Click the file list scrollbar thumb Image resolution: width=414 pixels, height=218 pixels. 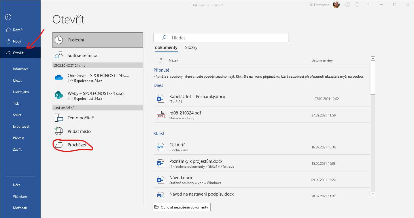373,78
